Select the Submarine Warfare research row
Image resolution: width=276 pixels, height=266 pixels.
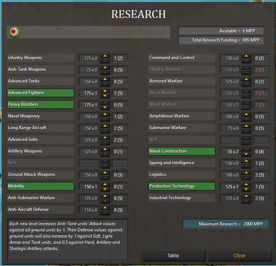tap(182, 128)
